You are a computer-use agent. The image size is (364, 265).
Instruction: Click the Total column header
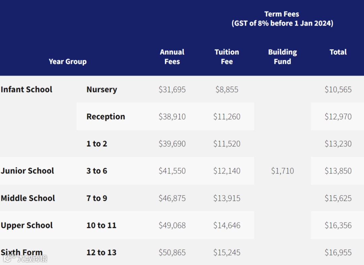point(338,52)
